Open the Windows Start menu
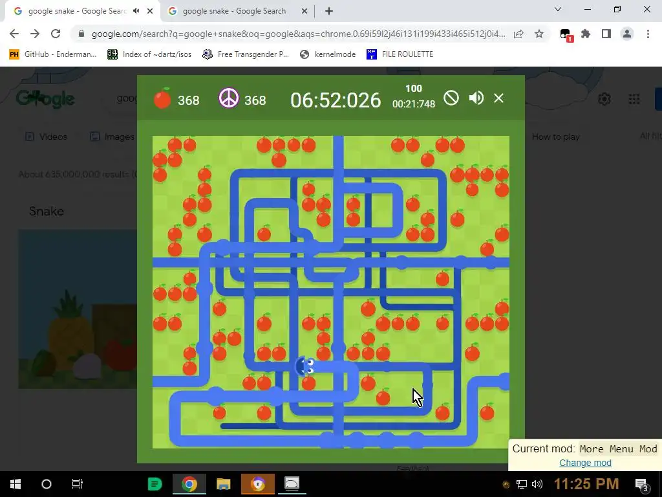The width and height of the screenshot is (662, 497). click(16, 484)
